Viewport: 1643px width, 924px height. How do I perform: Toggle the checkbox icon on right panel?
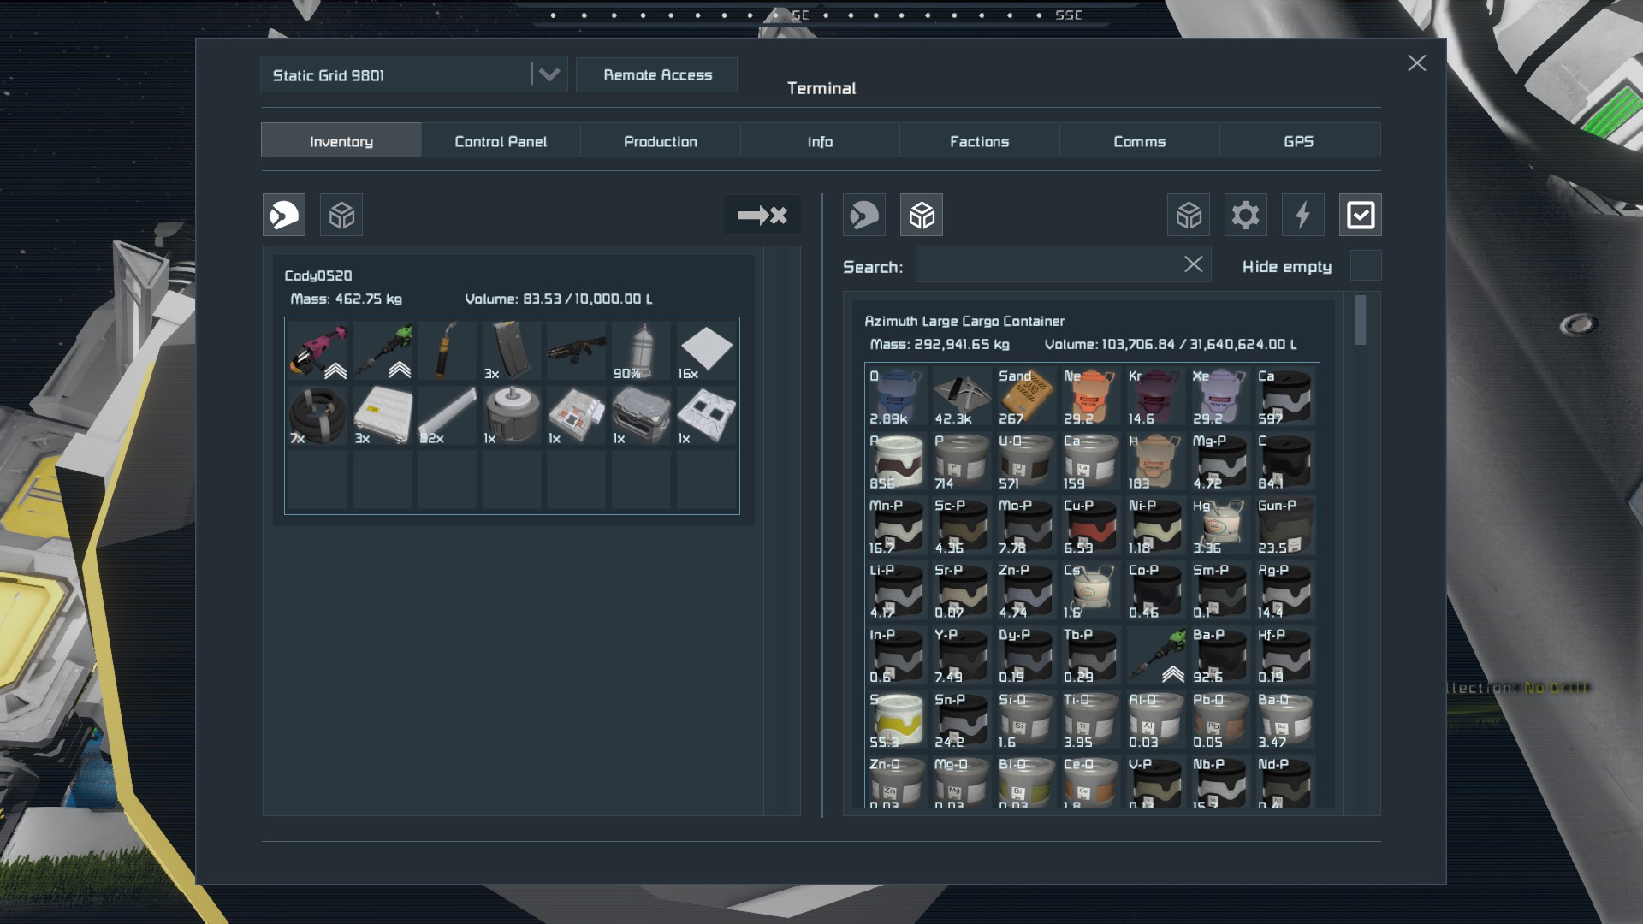pos(1360,216)
